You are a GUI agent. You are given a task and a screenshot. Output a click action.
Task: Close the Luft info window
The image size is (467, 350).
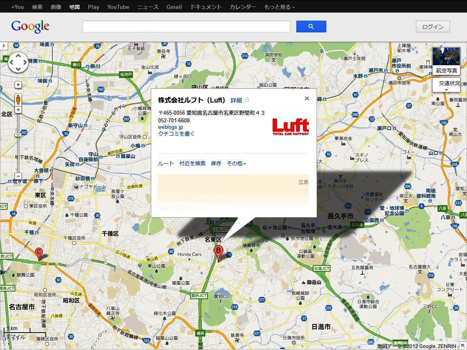(x=307, y=98)
